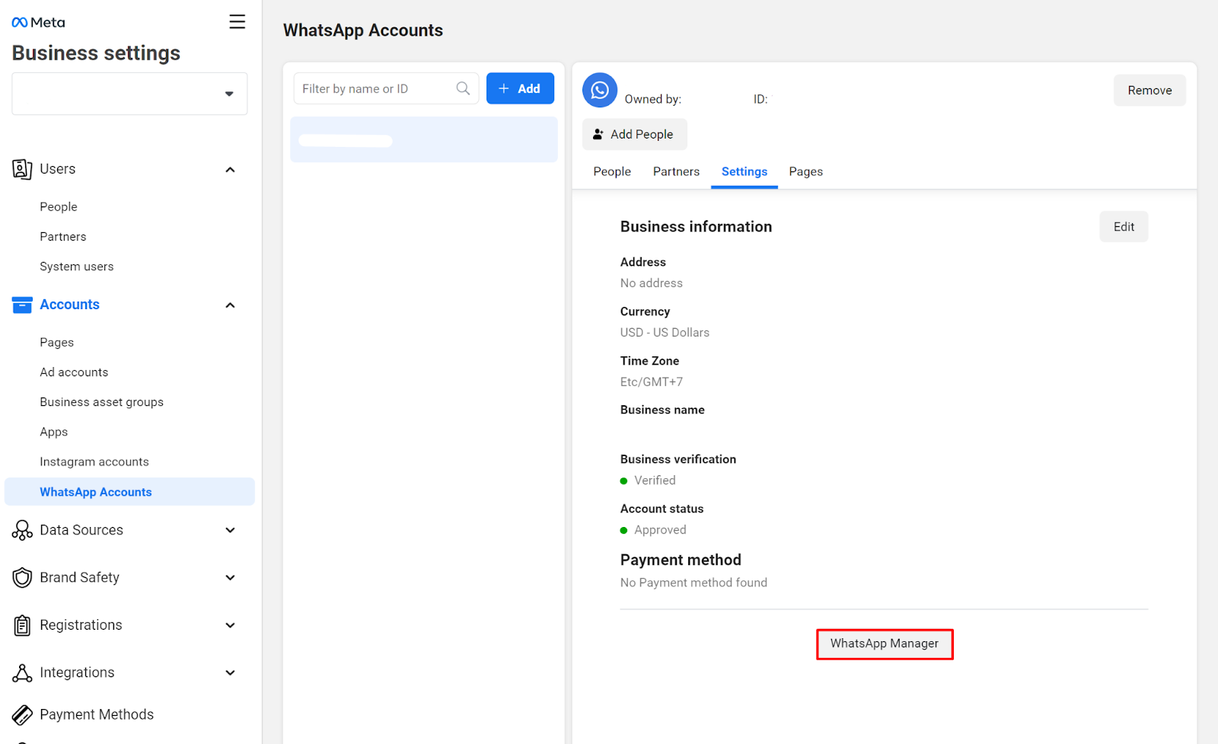The height and width of the screenshot is (744, 1218).
Task: Select the highlighted WhatsApp account list item
Action: (424, 139)
